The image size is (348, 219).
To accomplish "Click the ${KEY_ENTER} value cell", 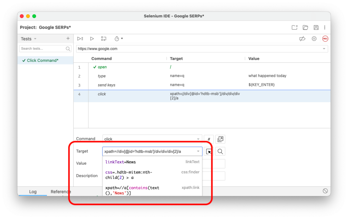I will [261, 85].
